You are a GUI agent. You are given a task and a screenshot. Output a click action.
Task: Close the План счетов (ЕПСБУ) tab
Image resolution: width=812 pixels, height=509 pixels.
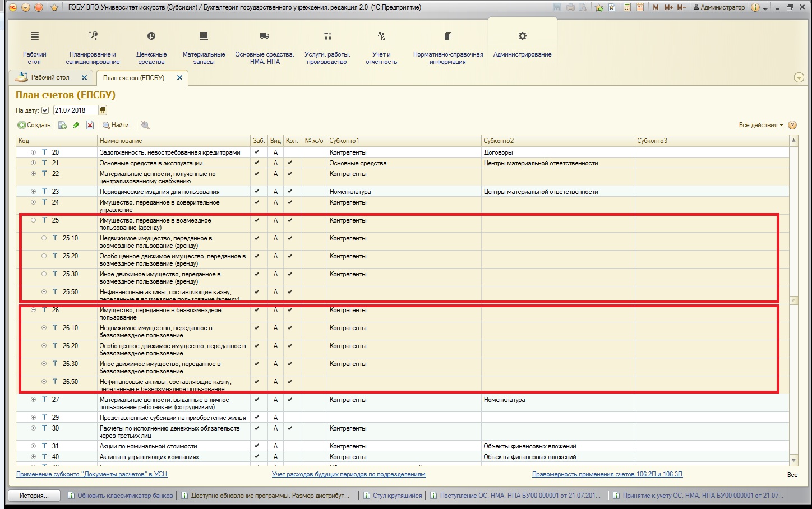coord(179,78)
